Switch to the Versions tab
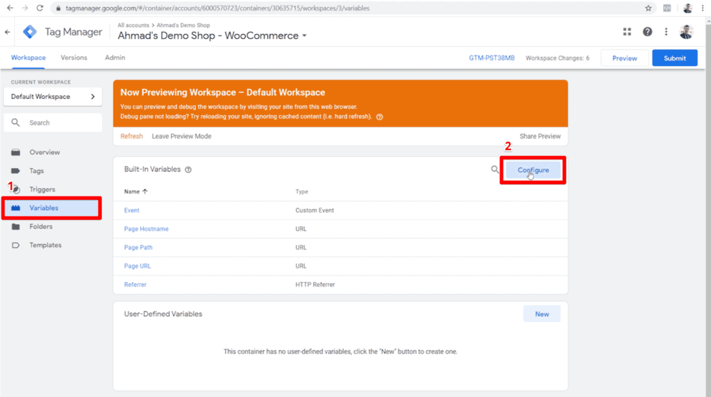711x397 pixels. tap(74, 58)
